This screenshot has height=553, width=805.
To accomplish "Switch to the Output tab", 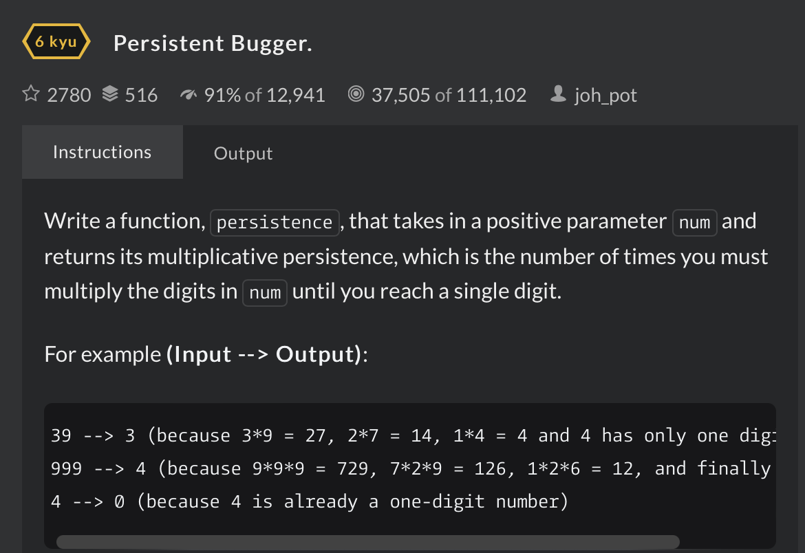I will click(243, 153).
